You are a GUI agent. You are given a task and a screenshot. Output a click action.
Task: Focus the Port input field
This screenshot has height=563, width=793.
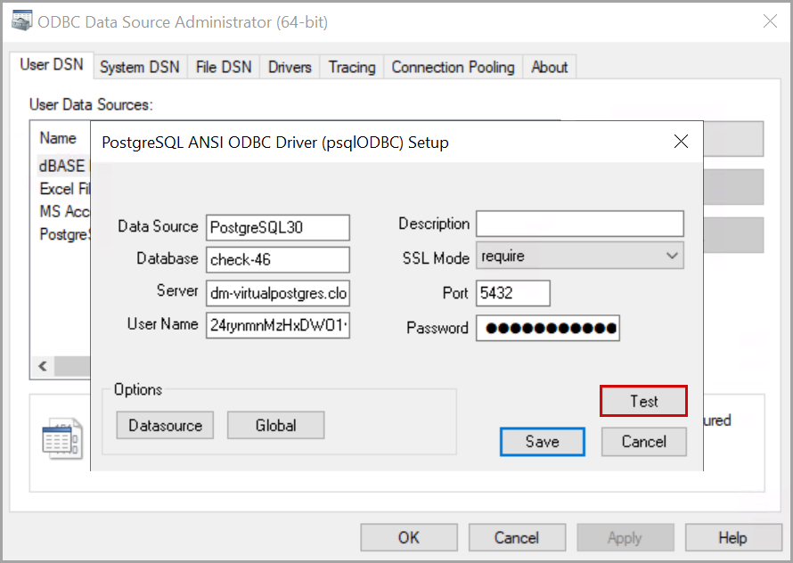[512, 293]
